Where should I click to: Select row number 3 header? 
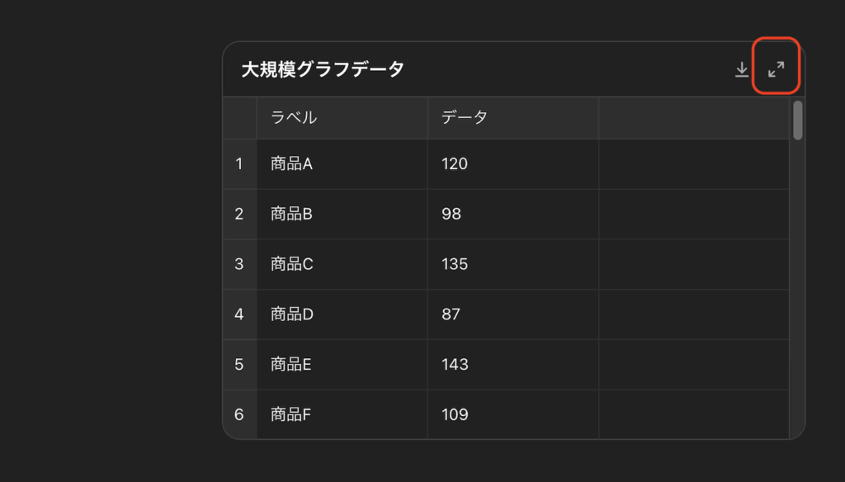pyautogui.click(x=239, y=264)
